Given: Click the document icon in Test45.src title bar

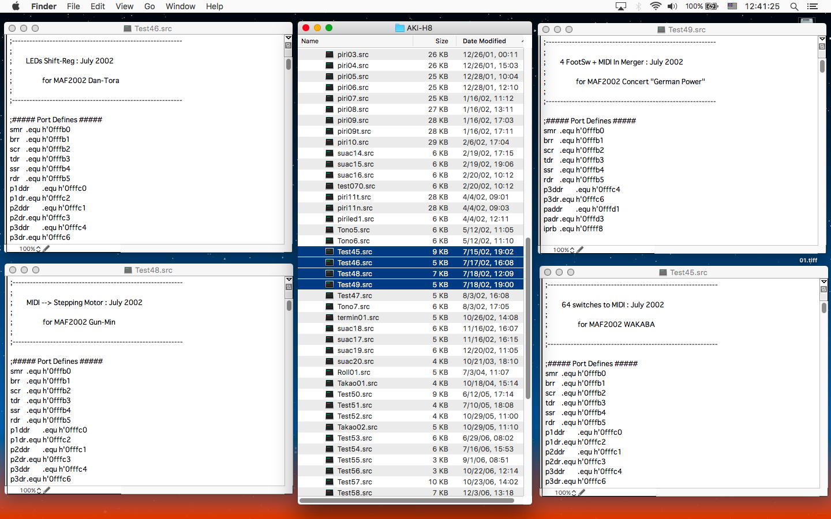Looking at the screenshot, I should [x=663, y=272].
